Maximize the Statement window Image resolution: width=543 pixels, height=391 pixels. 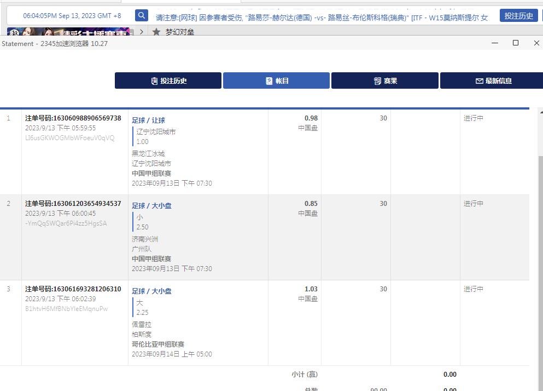click(x=515, y=43)
